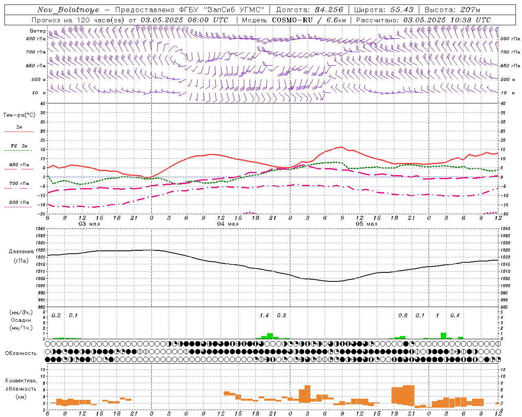Screen dimensions: 522x417
Task: Click the (мм/1ч.) unit label
Action: coord(21,328)
